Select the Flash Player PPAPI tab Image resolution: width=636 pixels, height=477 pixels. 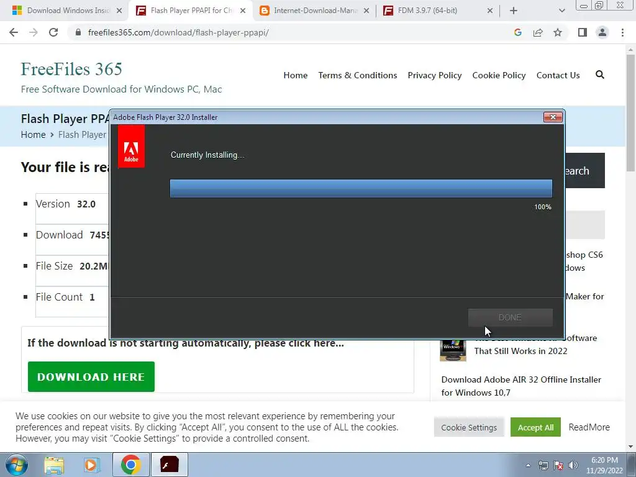coord(191,11)
